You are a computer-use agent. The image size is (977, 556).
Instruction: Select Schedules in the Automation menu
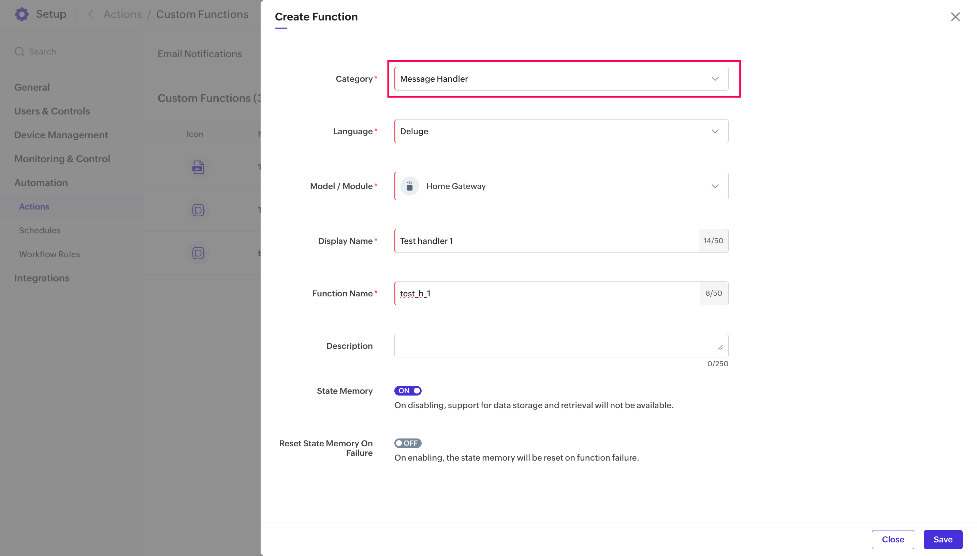click(x=40, y=230)
